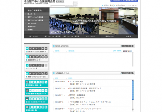Switch to 展望ホール tab in horizontal nav bar
This screenshot has height=112, width=162.
pyautogui.click(x=109, y=36)
